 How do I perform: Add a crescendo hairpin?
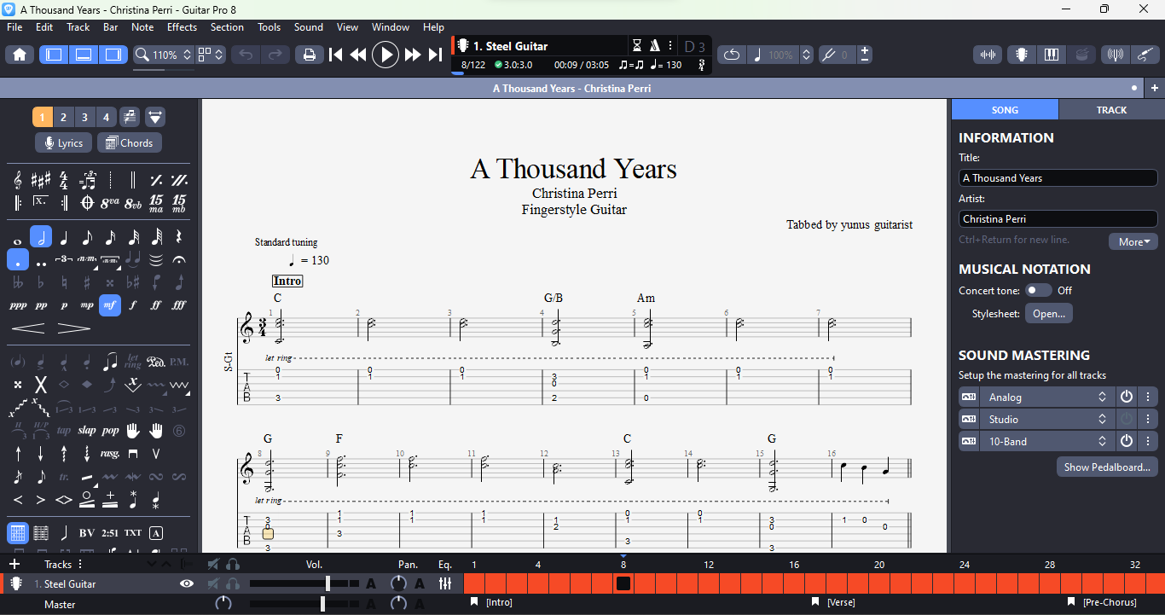tap(29, 328)
